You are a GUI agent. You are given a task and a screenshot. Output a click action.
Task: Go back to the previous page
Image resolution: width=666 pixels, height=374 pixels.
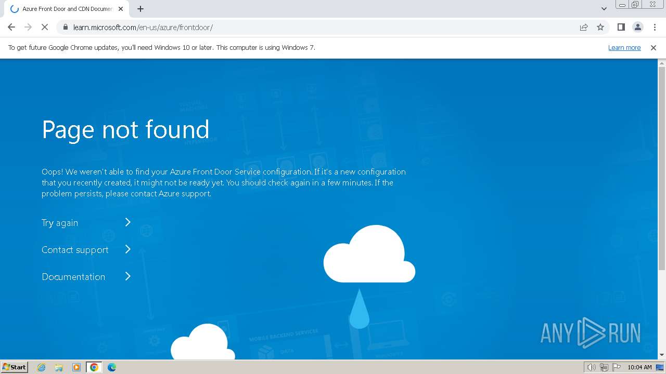tap(11, 27)
